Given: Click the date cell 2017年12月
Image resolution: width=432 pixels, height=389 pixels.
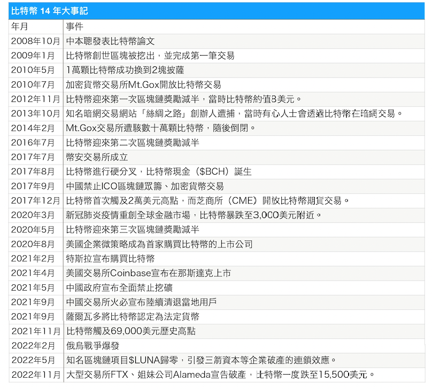Looking at the screenshot, I should coord(35,201).
